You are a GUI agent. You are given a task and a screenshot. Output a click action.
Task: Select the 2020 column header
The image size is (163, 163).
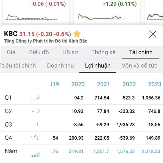coord(78,84)
